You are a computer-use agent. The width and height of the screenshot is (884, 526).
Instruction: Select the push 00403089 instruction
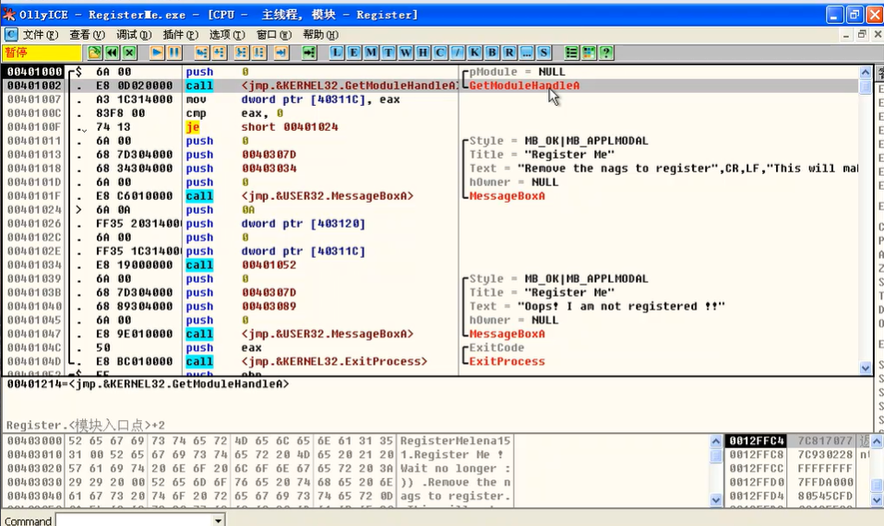pyautogui.click(x=241, y=306)
